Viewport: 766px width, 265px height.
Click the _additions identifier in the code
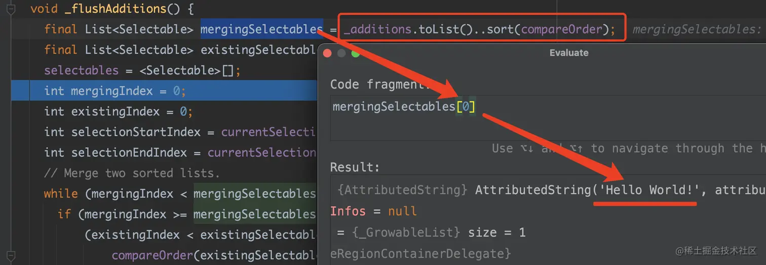[376, 29]
